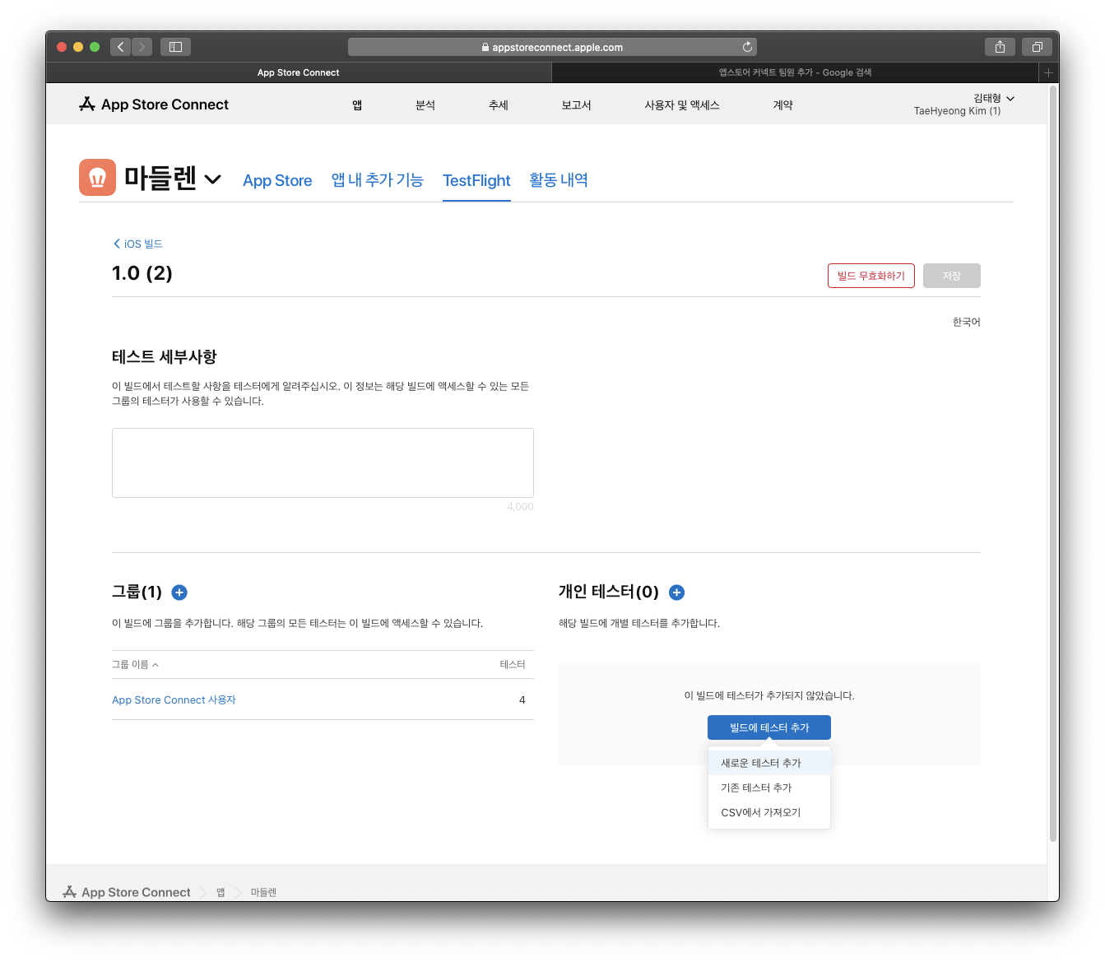The image size is (1105, 962).
Task: Open the 앱 menu item
Action: [357, 105]
